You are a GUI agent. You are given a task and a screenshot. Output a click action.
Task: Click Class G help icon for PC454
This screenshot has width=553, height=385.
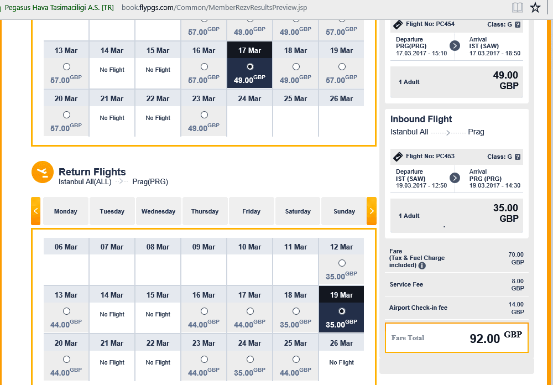coord(518,25)
